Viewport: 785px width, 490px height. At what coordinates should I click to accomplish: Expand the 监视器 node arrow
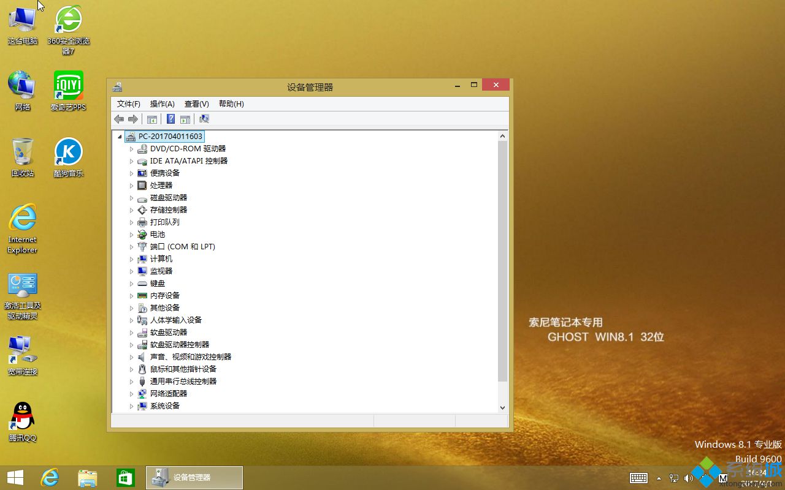pyautogui.click(x=131, y=271)
